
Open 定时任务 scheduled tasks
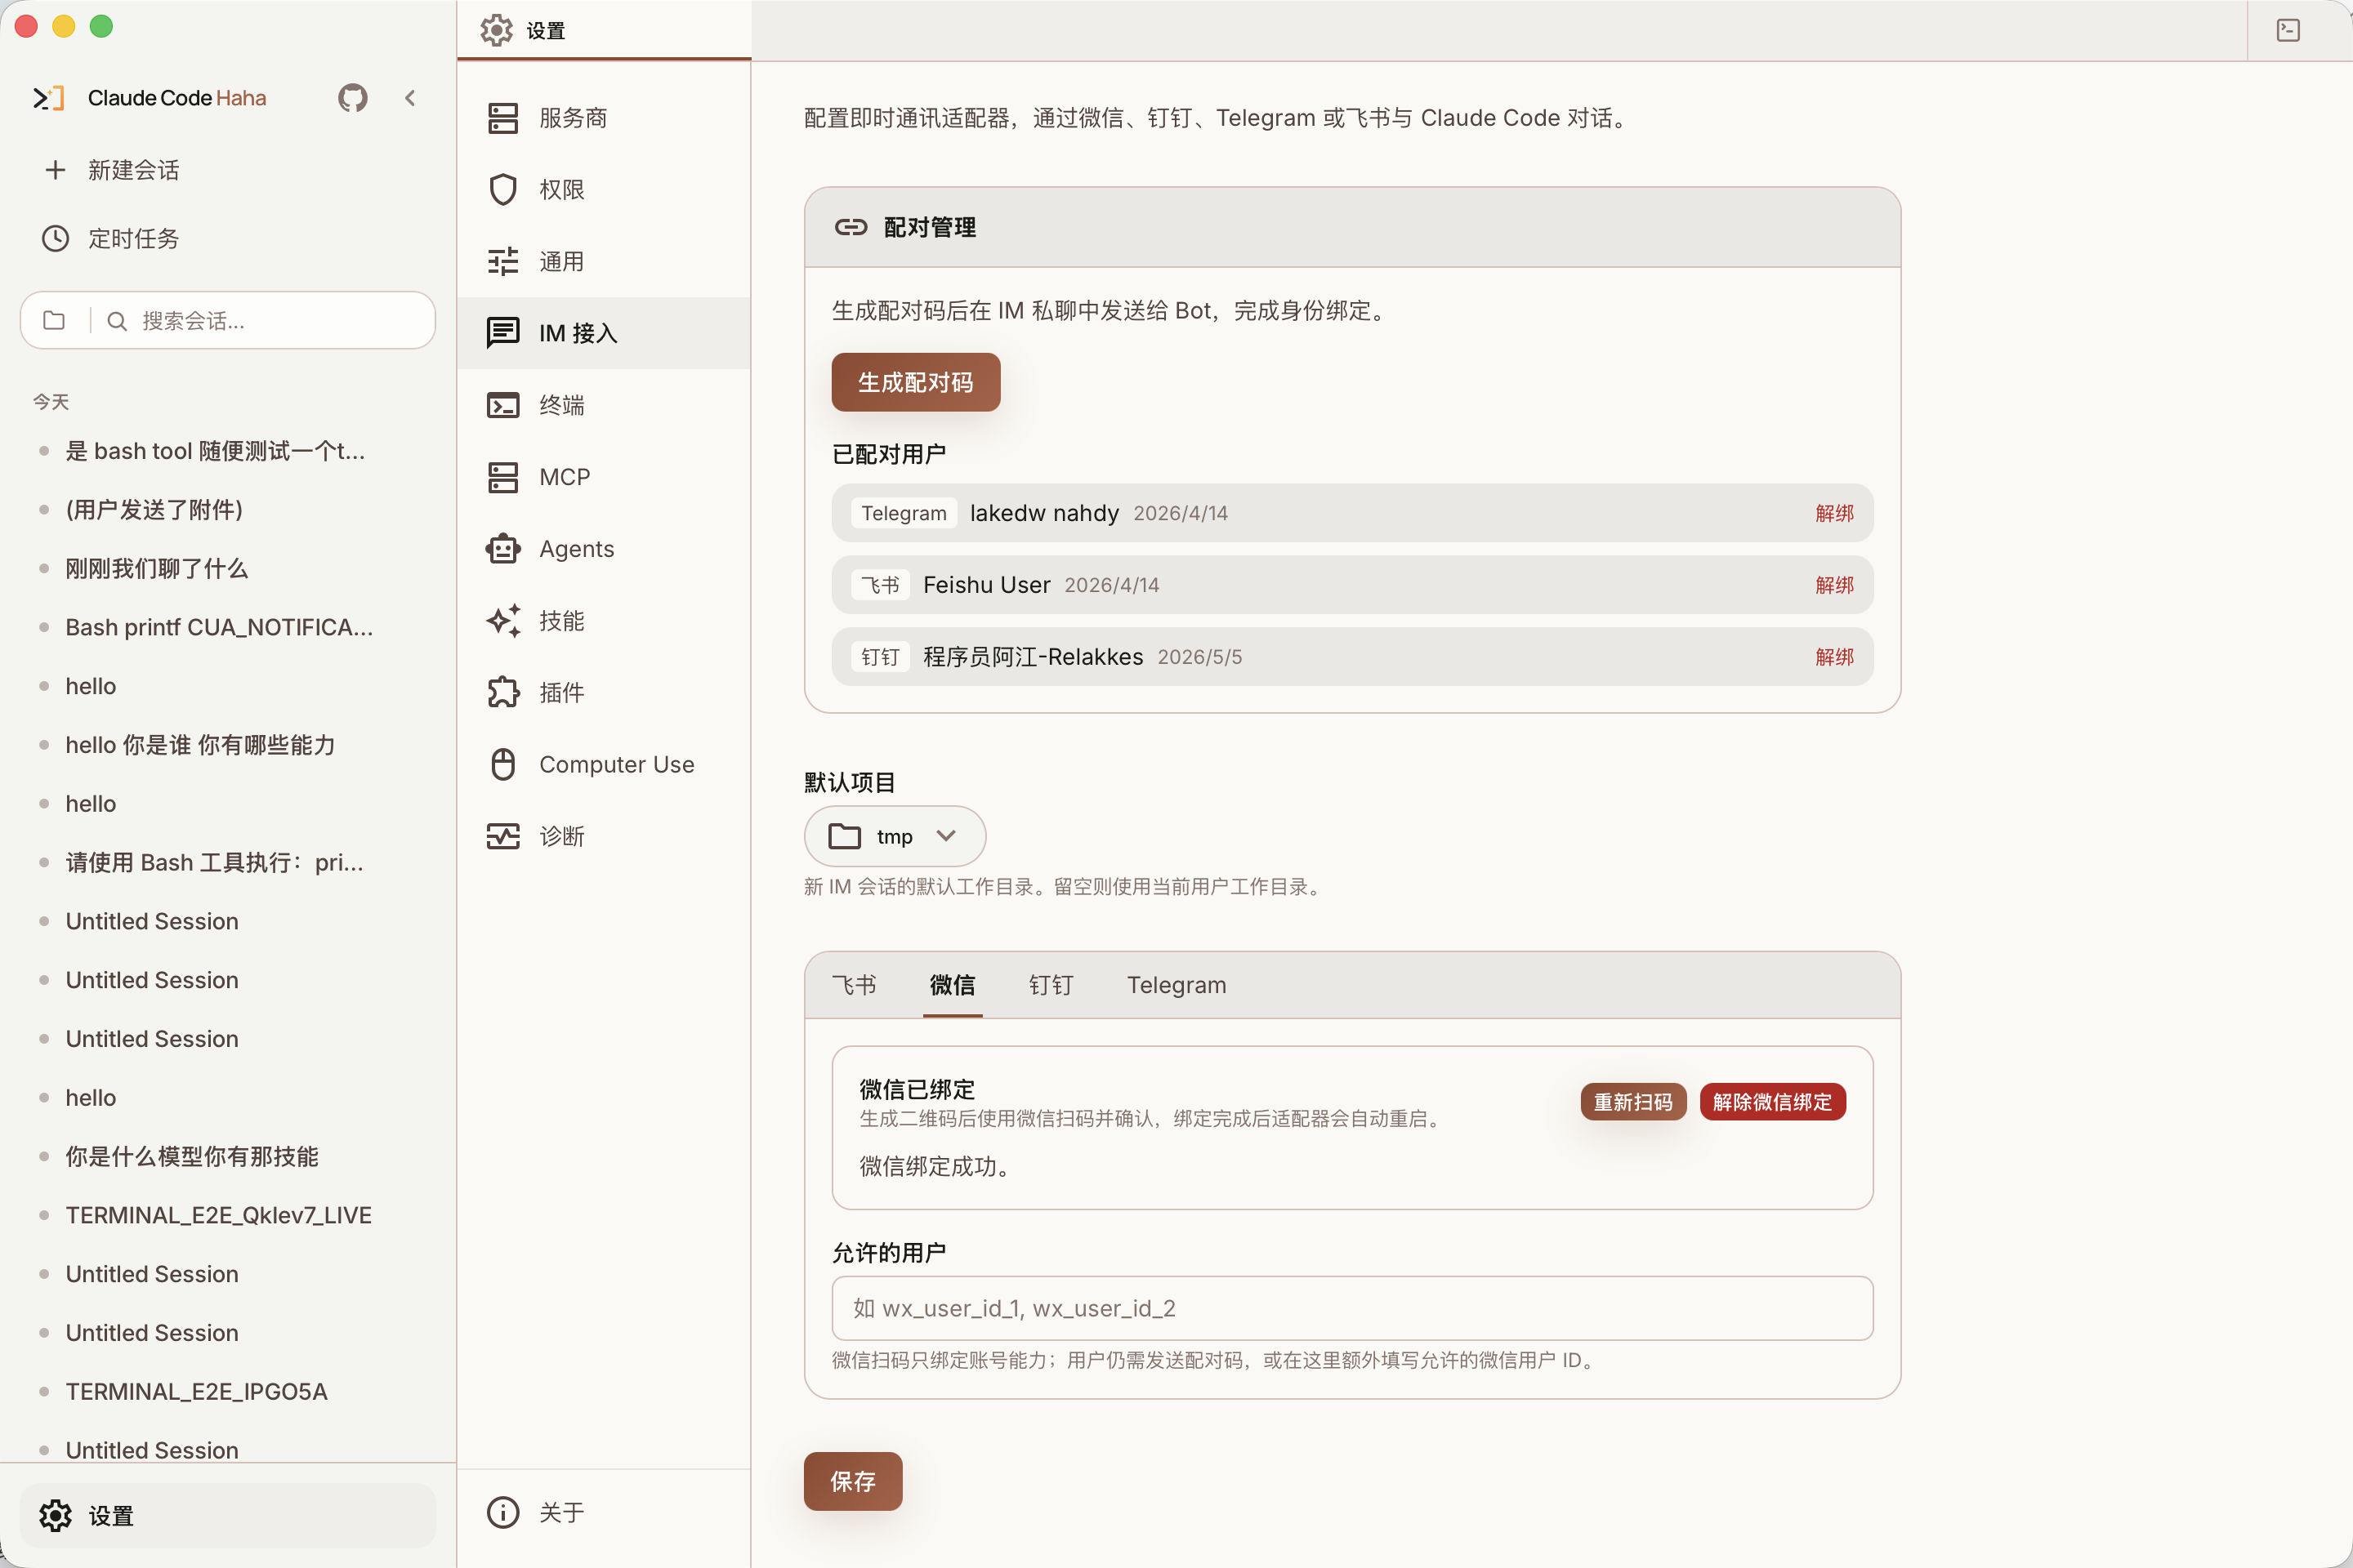point(228,238)
